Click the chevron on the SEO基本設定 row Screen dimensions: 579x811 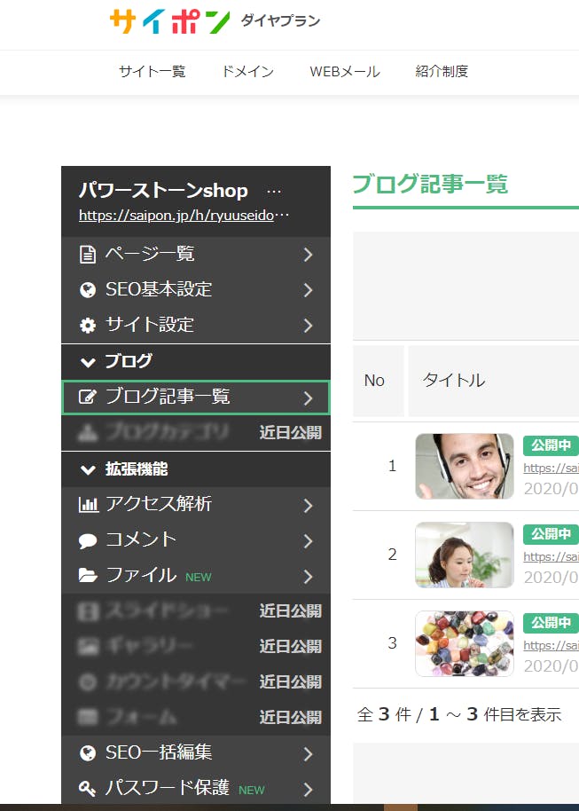click(x=308, y=290)
